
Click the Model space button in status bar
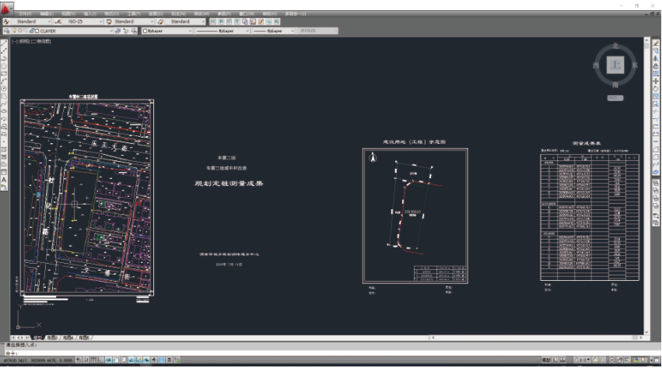(547, 361)
